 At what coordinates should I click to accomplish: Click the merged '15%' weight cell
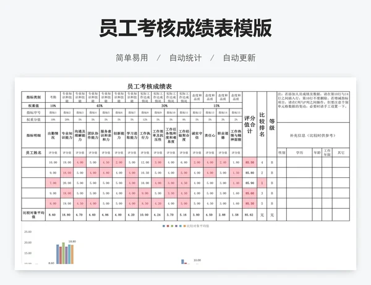(x=216, y=106)
